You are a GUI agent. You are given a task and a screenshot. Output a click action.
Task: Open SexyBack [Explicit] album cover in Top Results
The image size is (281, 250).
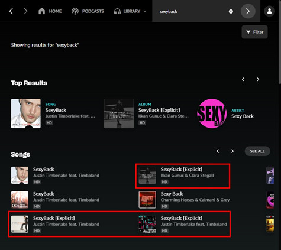(x=119, y=113)
